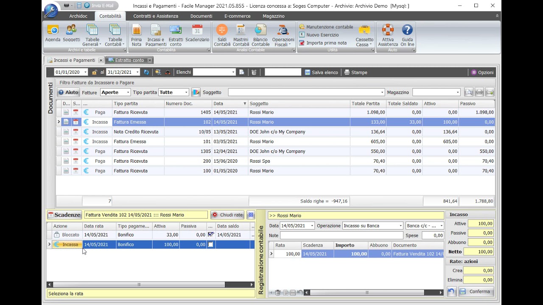Select Fattura Ricevuta 1405 row
The height and width of the screenshot is (305, 543).
click(275, 112)
